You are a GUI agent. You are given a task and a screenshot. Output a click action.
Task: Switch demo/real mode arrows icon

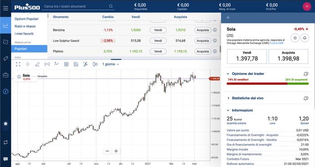click(5, 142)
